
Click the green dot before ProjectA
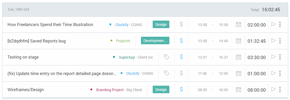point(111,40)
